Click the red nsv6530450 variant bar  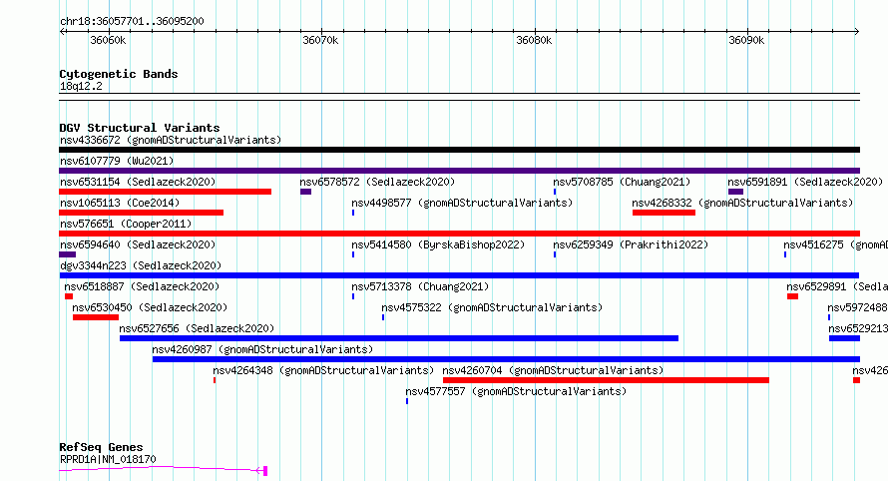(x=96, y=317)
